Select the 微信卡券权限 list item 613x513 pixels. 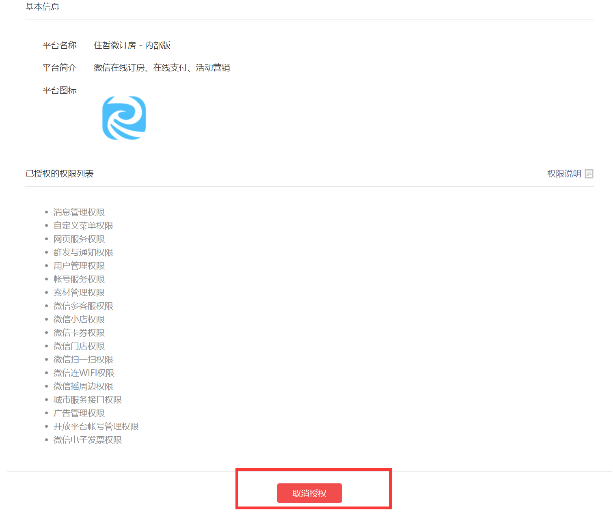[79, 333]
